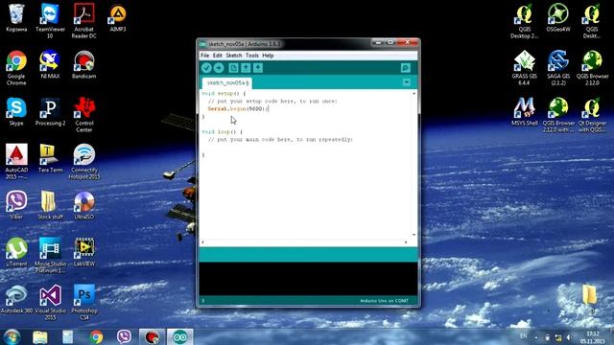Click the horizontal scrollbar right arrow
Viewport: 614px width, 345px height.
tap(406, 242)
